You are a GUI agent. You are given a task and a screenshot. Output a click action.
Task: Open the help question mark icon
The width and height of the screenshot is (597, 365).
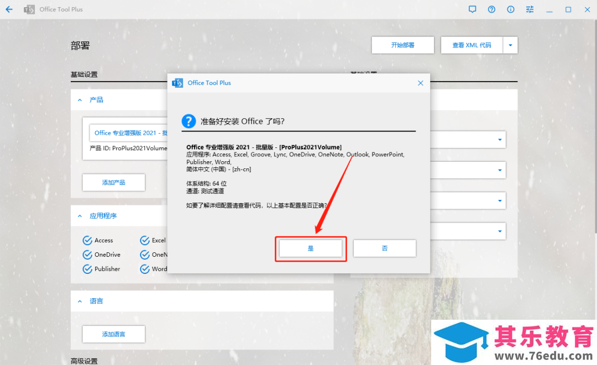tap(491, 9)
